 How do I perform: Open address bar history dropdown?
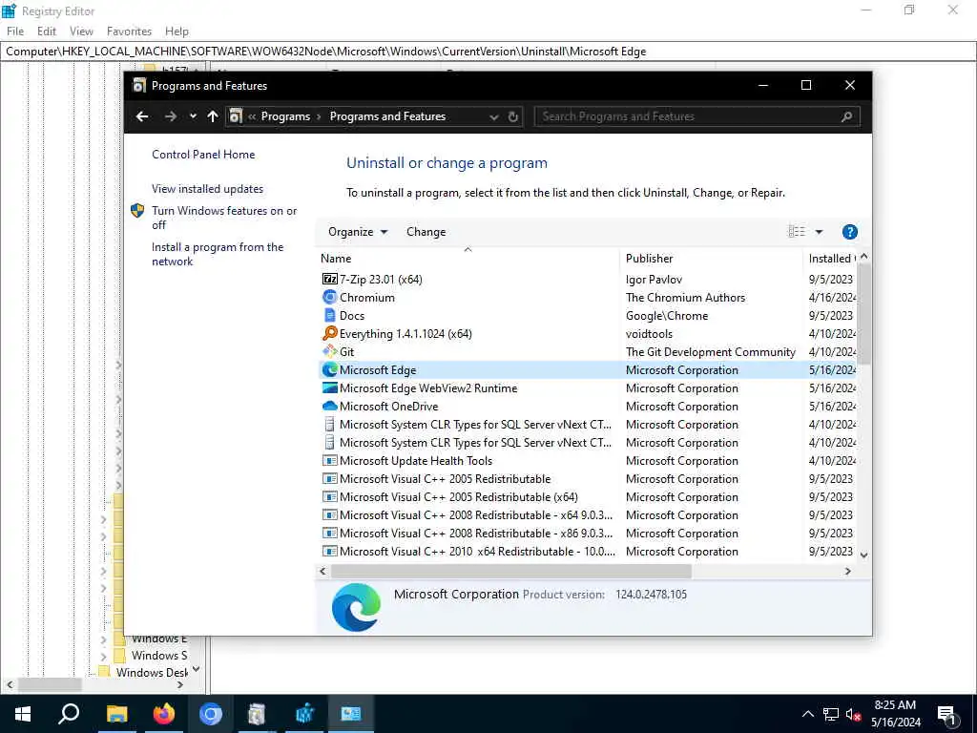click(493, 116)
